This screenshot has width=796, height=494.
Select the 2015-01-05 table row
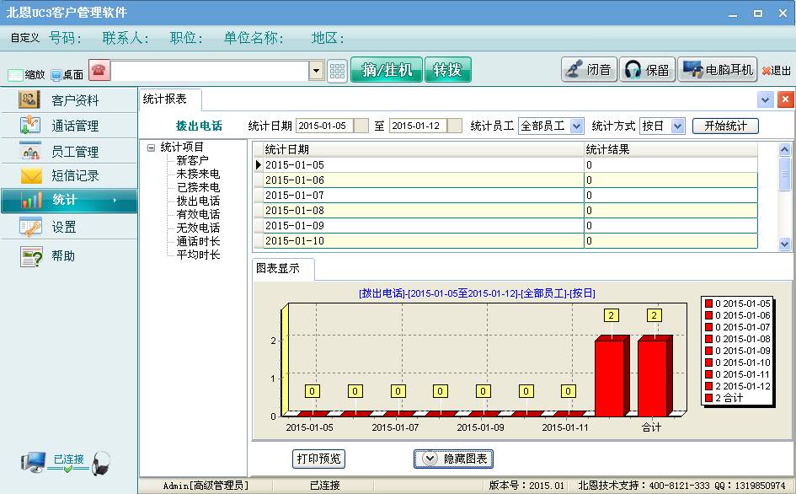(x=505, y=164)
